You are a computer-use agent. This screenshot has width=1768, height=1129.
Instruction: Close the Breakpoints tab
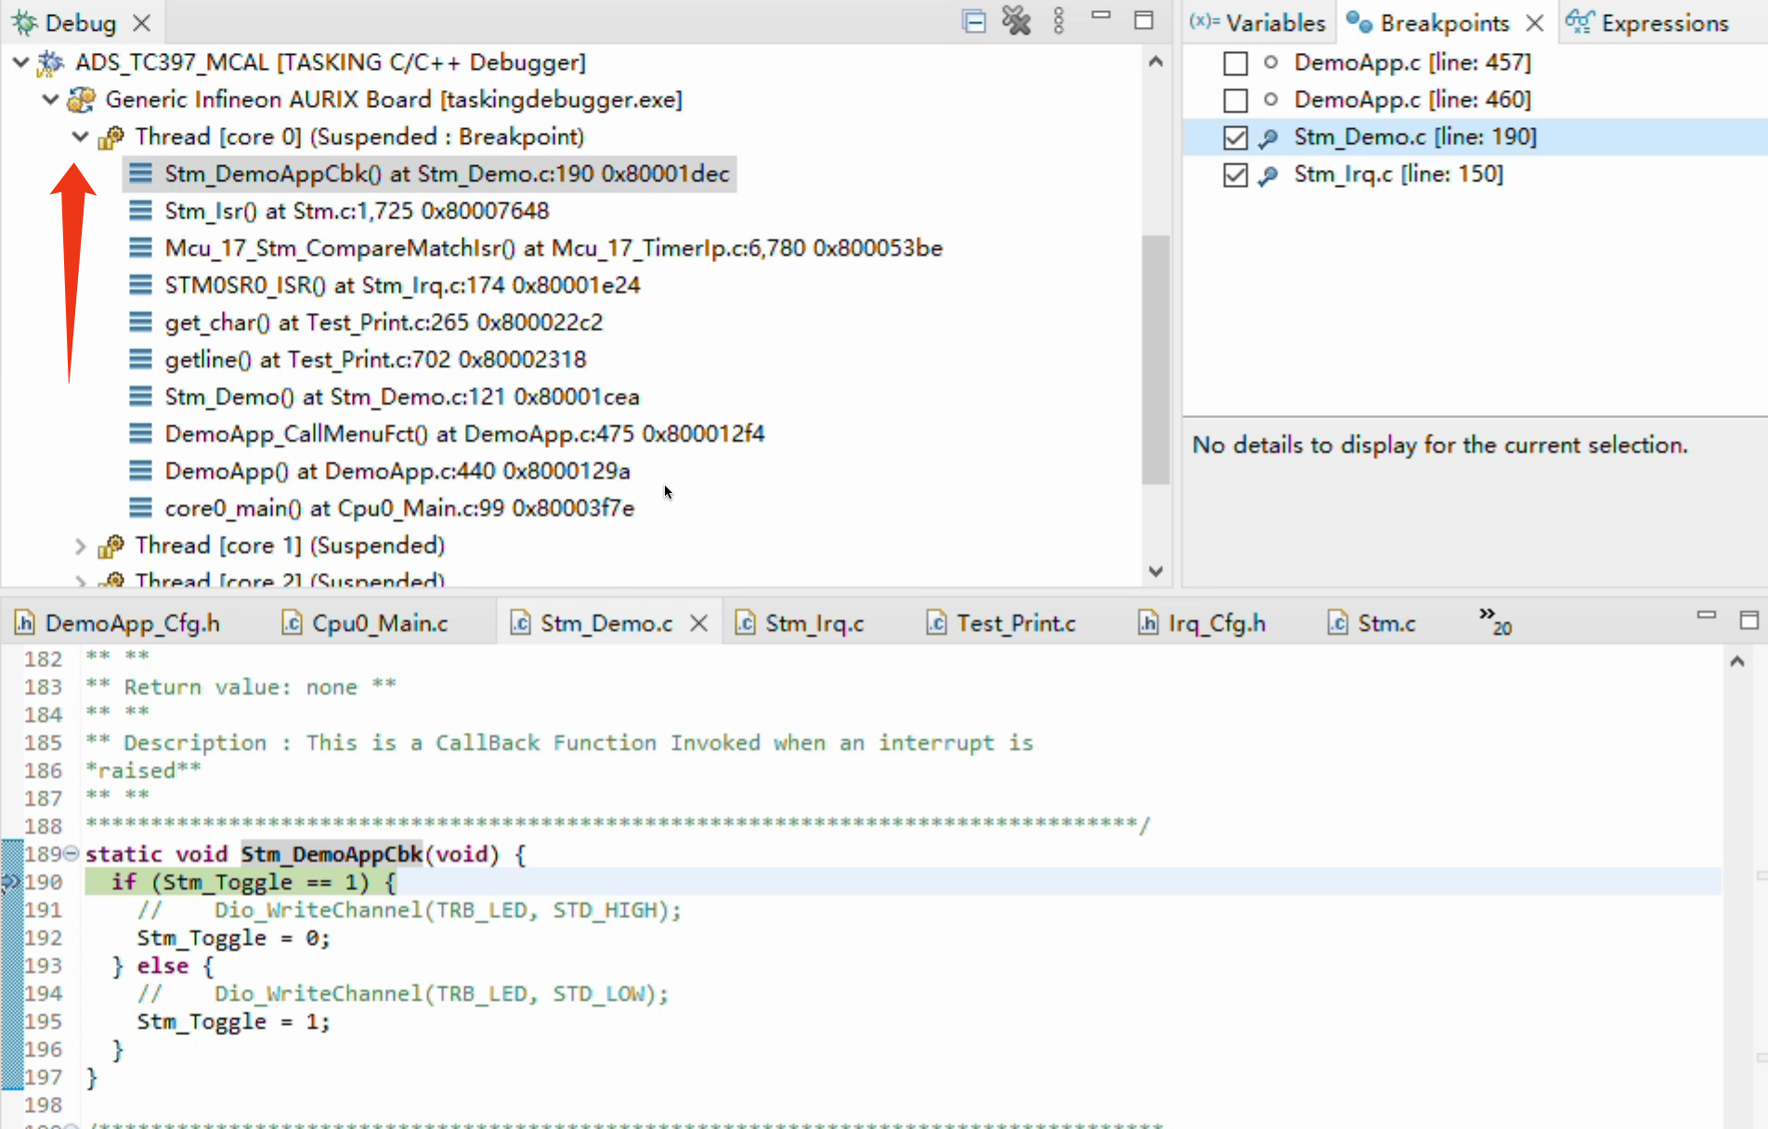(x=1535, y=22)
